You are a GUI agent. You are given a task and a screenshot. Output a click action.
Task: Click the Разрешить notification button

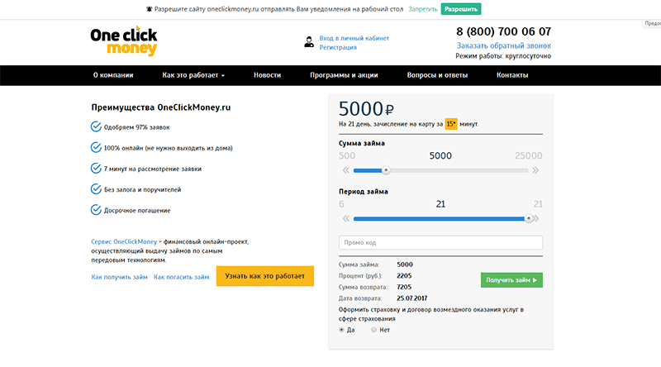461,9
